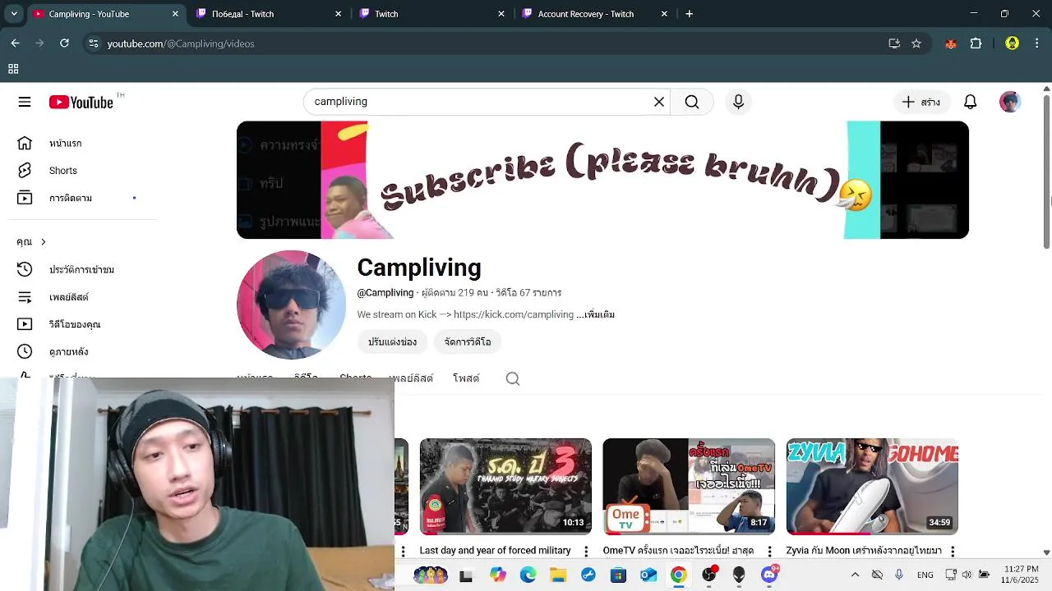Open more options for the OmeTV video
This screenshot has width=1052, height=591.
coord(769,551)
